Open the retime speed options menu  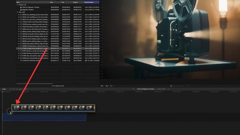[x=112, y=86]
